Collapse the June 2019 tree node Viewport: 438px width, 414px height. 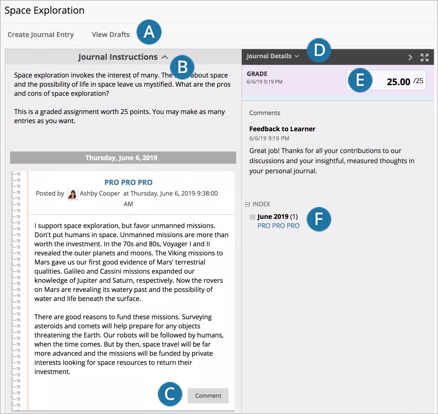pos(253,217)
